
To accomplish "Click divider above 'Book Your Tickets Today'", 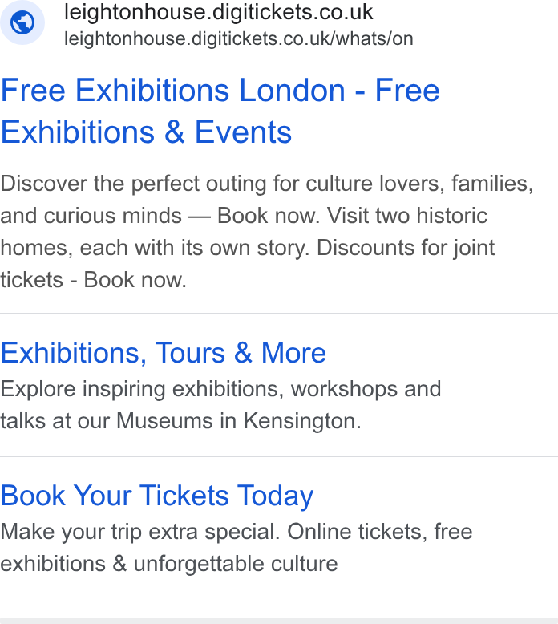I will pyautogui.click(x=279, y=456).
